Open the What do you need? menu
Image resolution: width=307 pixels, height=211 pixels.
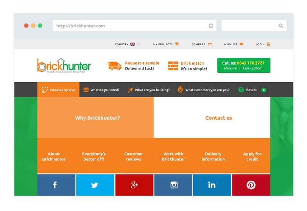[x=102, y=90]
